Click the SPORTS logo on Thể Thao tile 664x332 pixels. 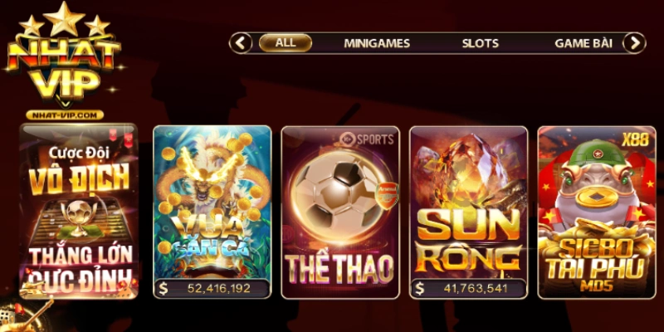(x=367, y=139)
